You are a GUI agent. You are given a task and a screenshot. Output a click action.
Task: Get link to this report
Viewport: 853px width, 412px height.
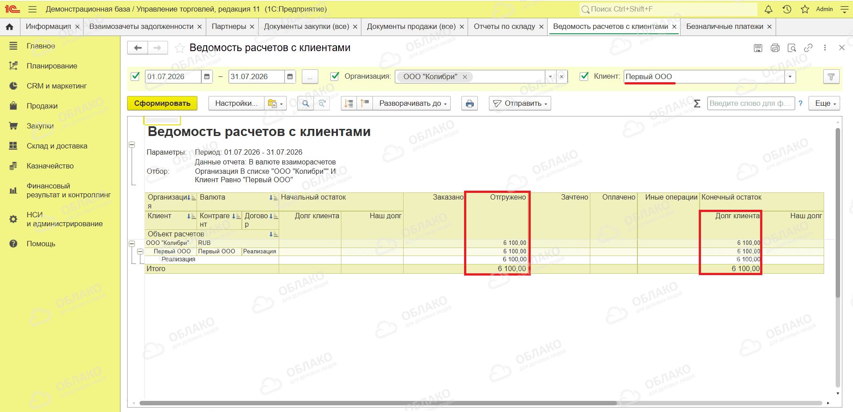pyautogui.click(x=809, y=48)
